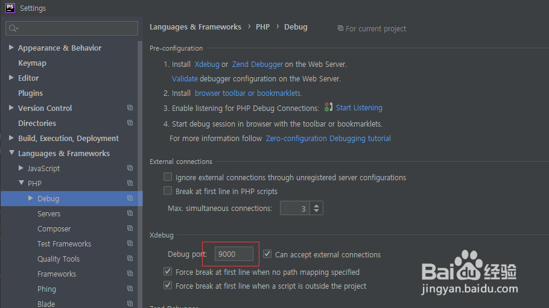Click Languages & Frameworks breadcrumb

(195, 27)
